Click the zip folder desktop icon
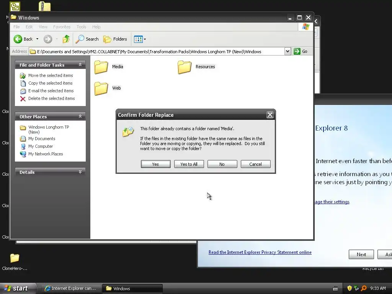This screenshot has width=392, height=294. point(45,6)
